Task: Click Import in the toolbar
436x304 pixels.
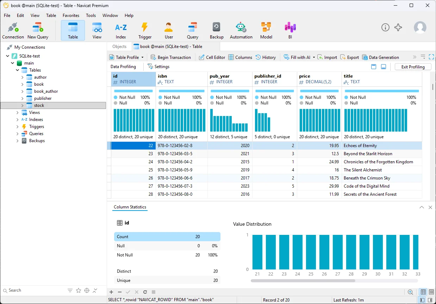Action: [x=327, y=57]
